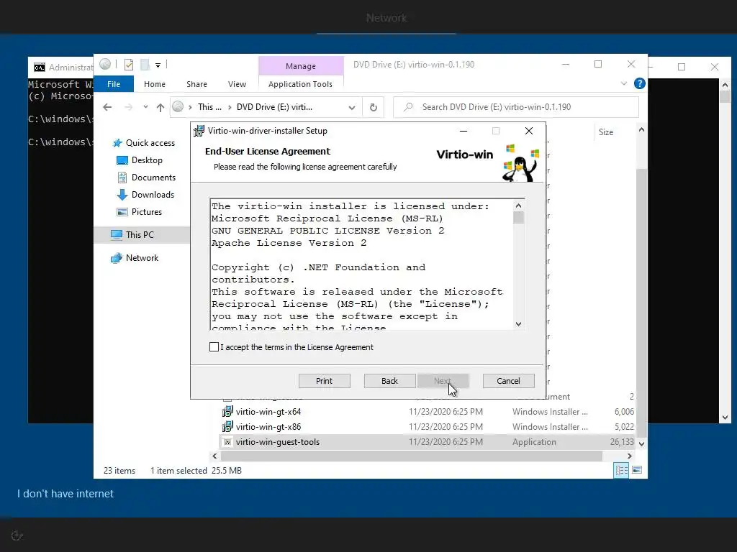Click the Search DVD Drive field
The height and width of the screenshot is (552, 737).
515,107
